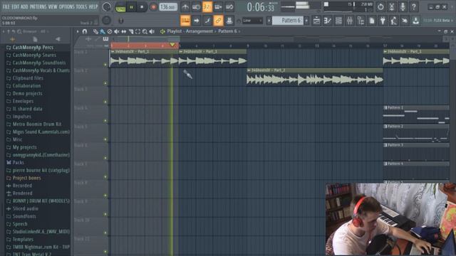Click the playhead marker on the timeline
Viewport: 456px width, 256px height.
[172, 45]
